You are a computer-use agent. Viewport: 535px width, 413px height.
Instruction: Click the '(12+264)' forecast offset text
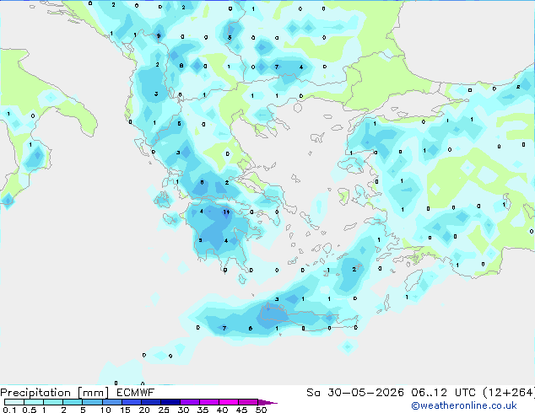(x=509, y=393)
